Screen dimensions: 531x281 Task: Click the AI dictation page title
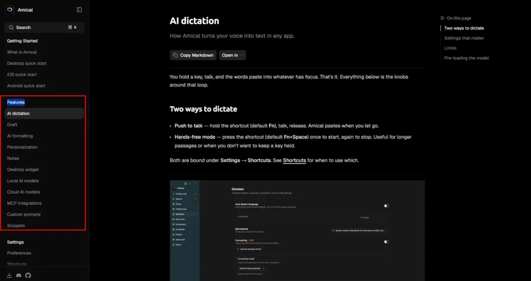click(194, 21)
